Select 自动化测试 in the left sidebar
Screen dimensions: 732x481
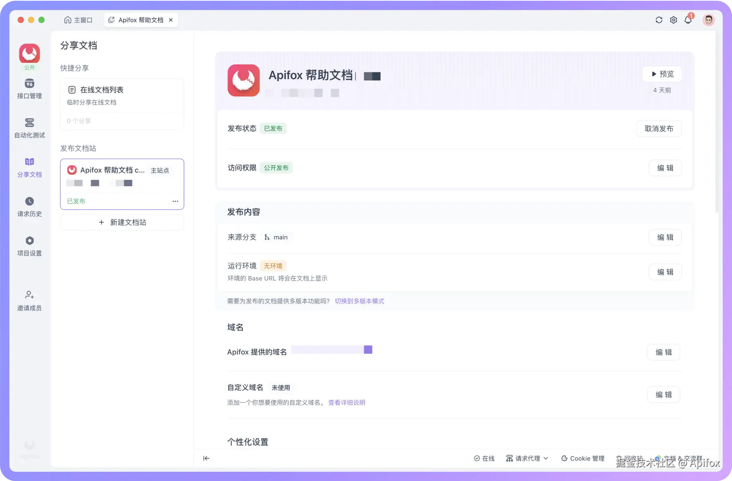coord(29,127)
